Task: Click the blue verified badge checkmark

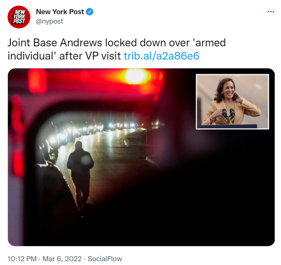Action: 90,12
